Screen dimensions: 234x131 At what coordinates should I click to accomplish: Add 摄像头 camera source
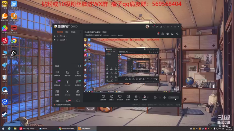(111, 98)
